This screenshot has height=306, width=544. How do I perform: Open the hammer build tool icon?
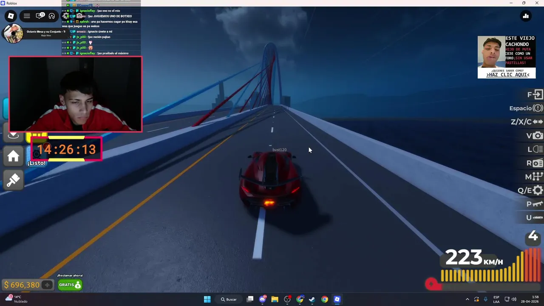coord(13,180)
